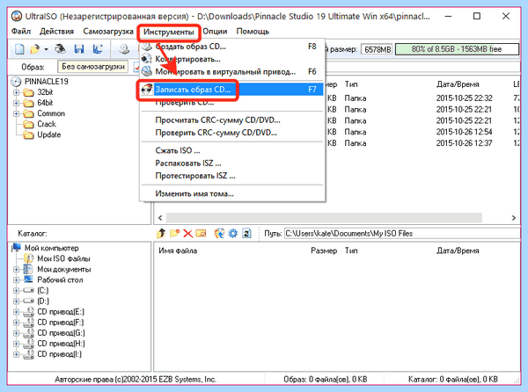Choose Просчитать CRC-сумму CD/DVD... entry
The image size is (528, 392).
232,120
